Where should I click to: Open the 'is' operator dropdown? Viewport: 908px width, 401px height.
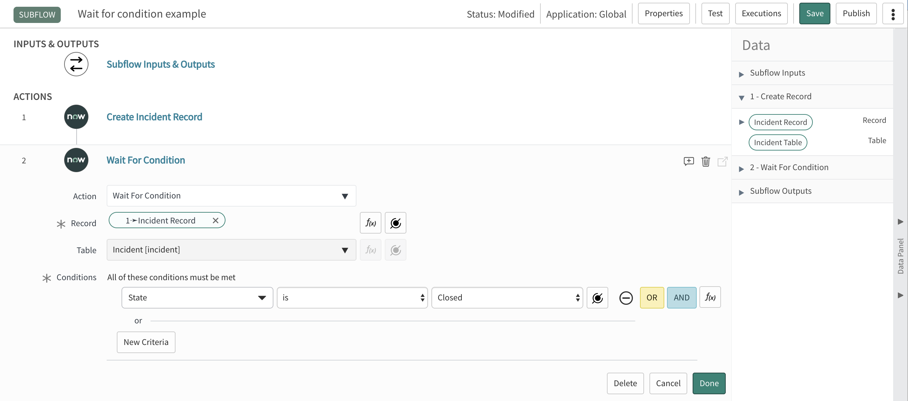pos(352,298)
